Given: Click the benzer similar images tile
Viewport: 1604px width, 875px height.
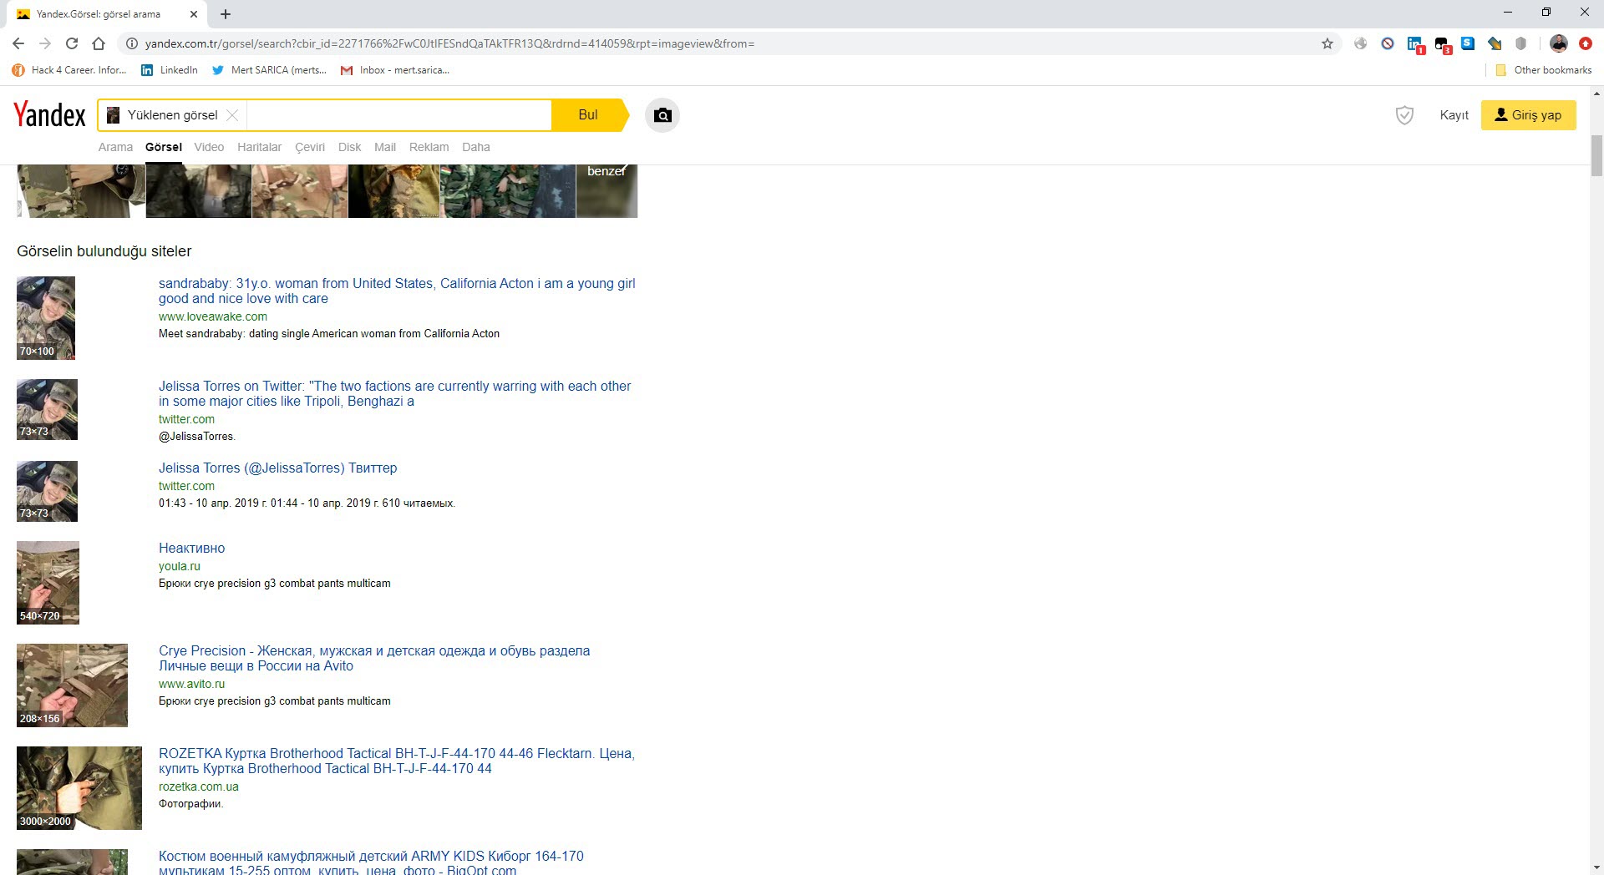Looking at the screenshot, I should pyautogui.click(x=607, y=191).
